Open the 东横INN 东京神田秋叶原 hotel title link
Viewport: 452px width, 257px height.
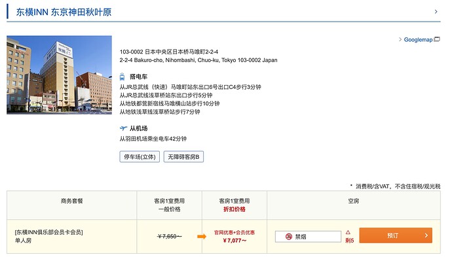pos(64,12)
